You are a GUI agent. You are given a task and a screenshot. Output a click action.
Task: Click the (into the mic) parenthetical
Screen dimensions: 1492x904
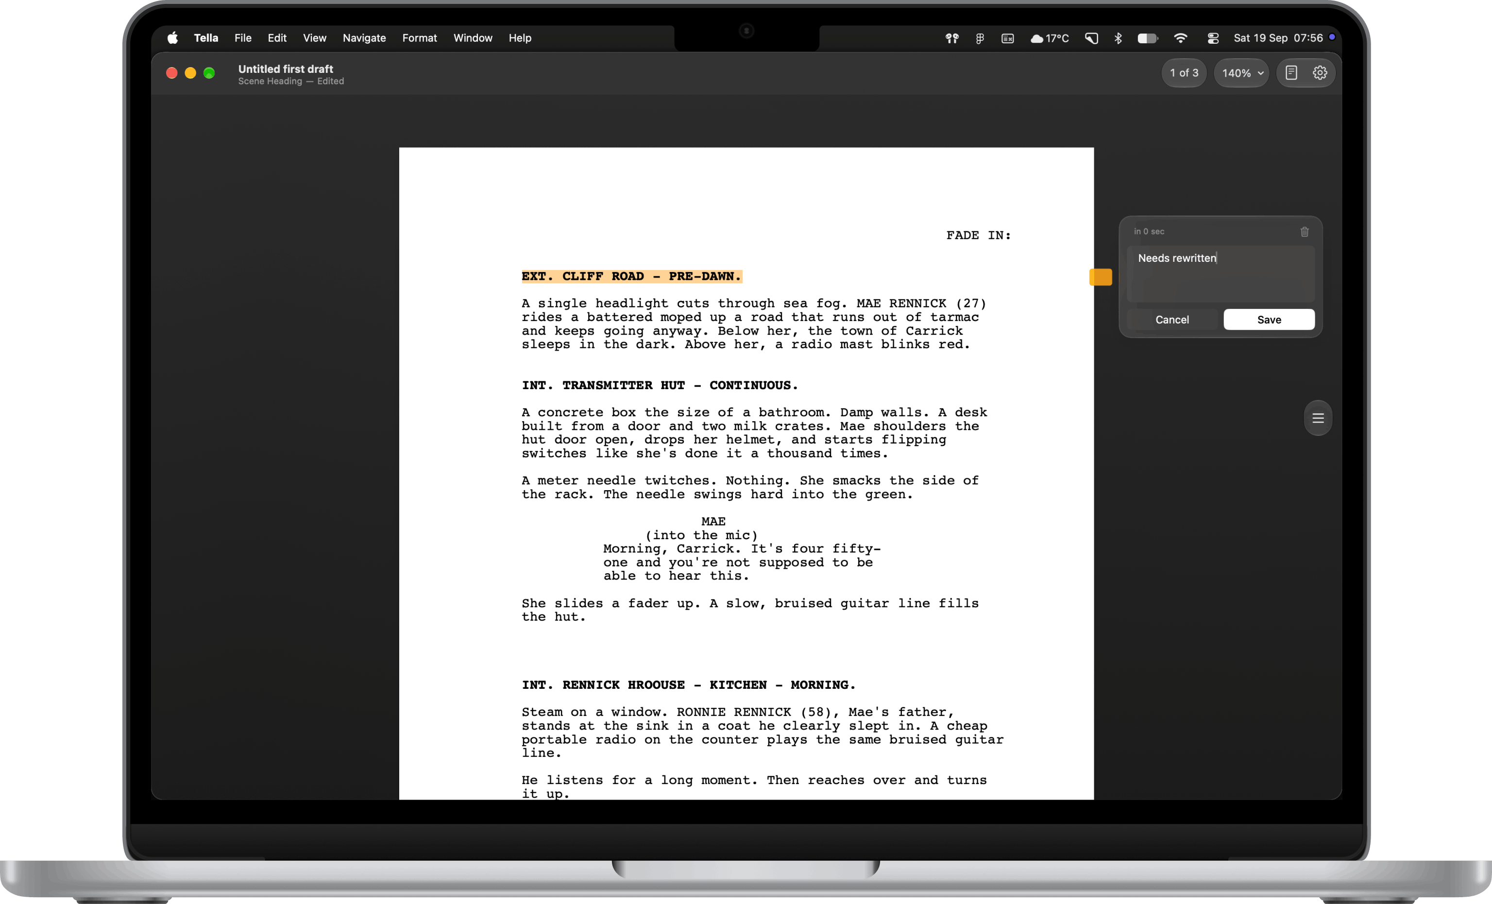(701, 535)
